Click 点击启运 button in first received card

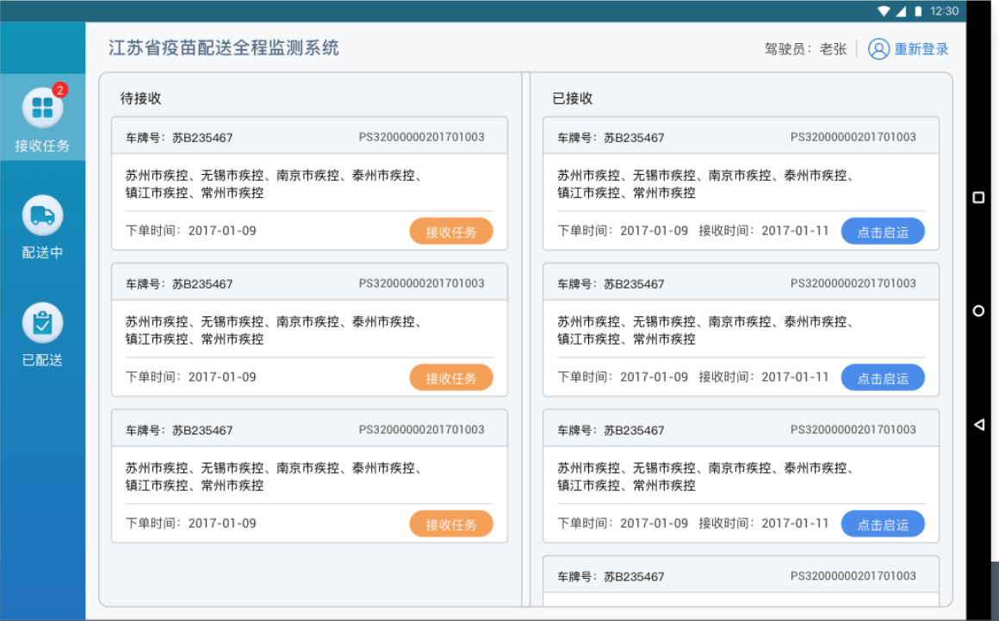tap(883, 231)
